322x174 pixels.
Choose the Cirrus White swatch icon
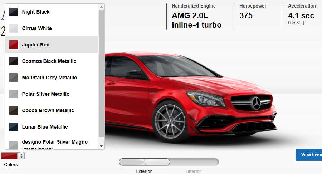[14, 28]
